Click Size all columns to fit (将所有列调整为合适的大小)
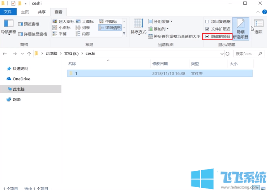This screenshot has width=267, height=190. click(x=174, y=36)
